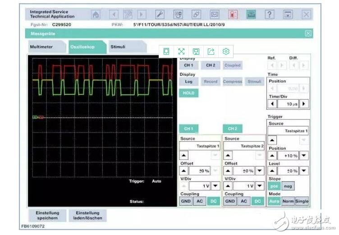
Task: Decrease CH2 V/Div with down arrow
Action: click(x=260, y=186)
